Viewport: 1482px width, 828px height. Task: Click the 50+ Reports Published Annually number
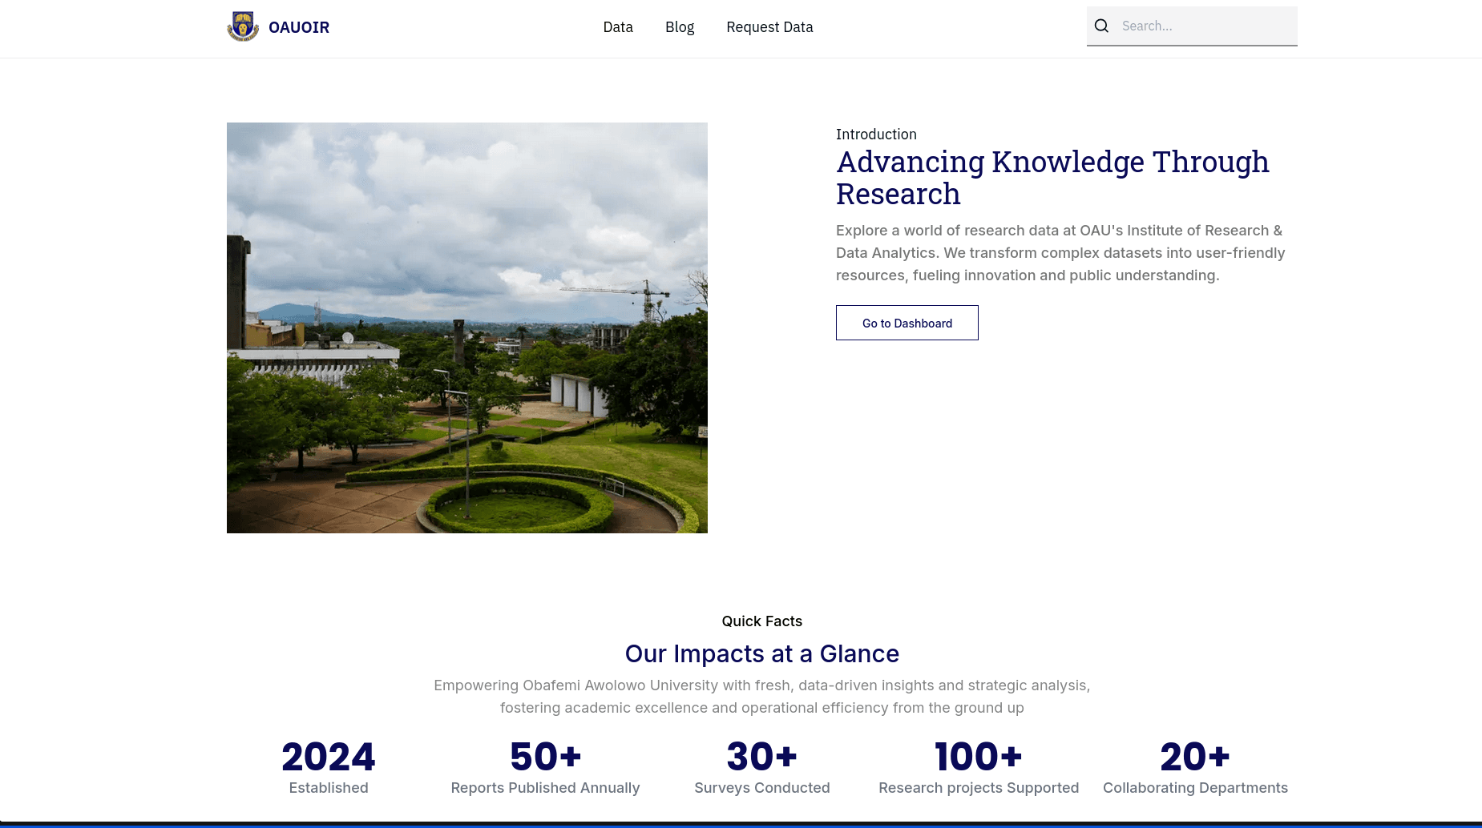pyautogui.click(x=545, y=758)
